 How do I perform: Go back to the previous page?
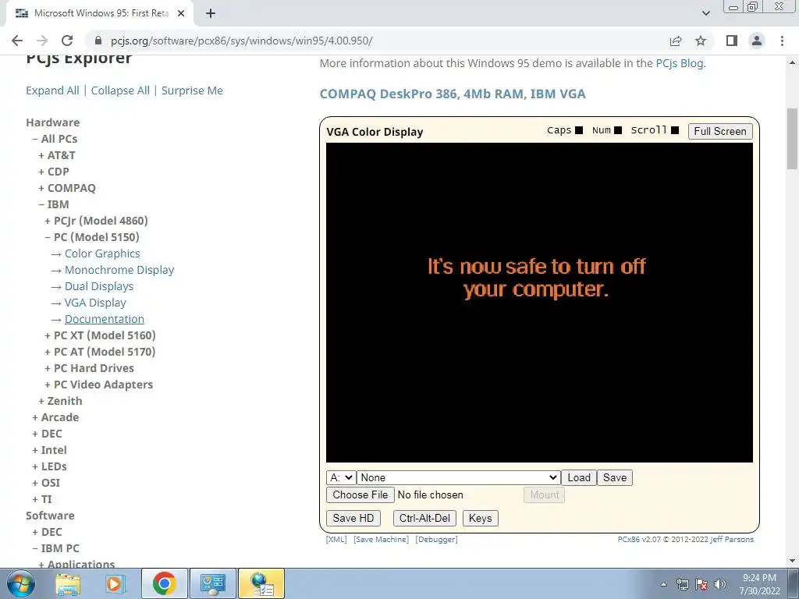coord(17,41)
